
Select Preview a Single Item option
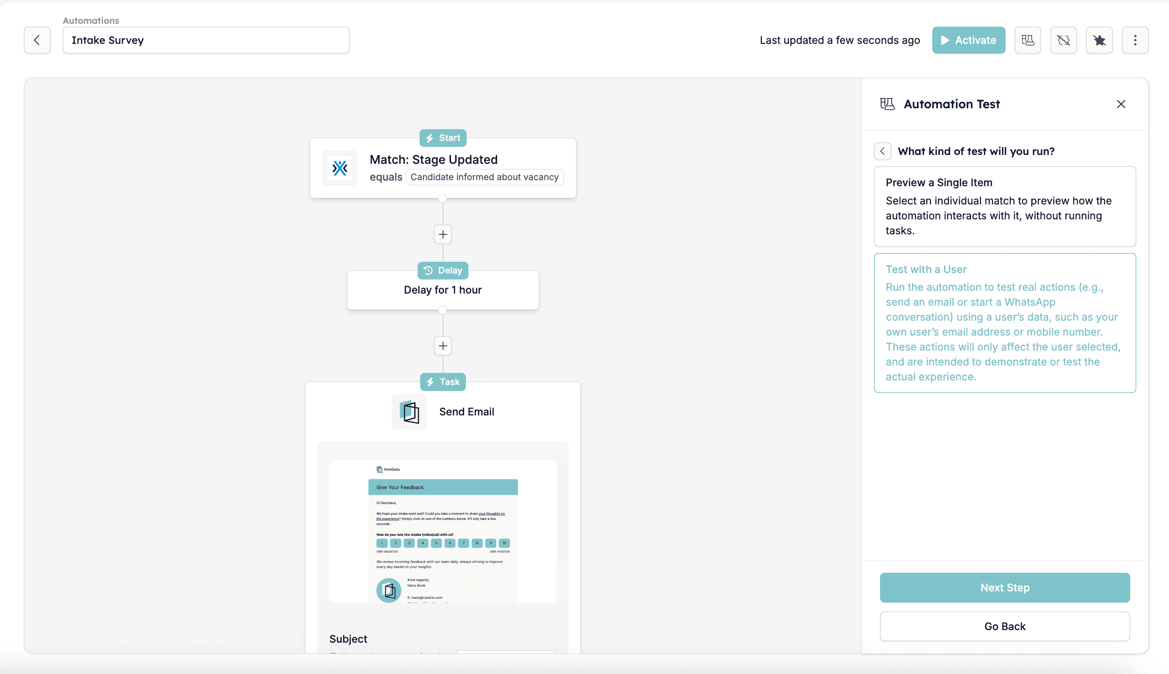(x=1005, y=206)
